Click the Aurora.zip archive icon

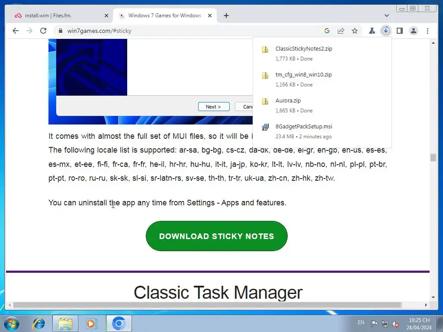pos(265,101)
